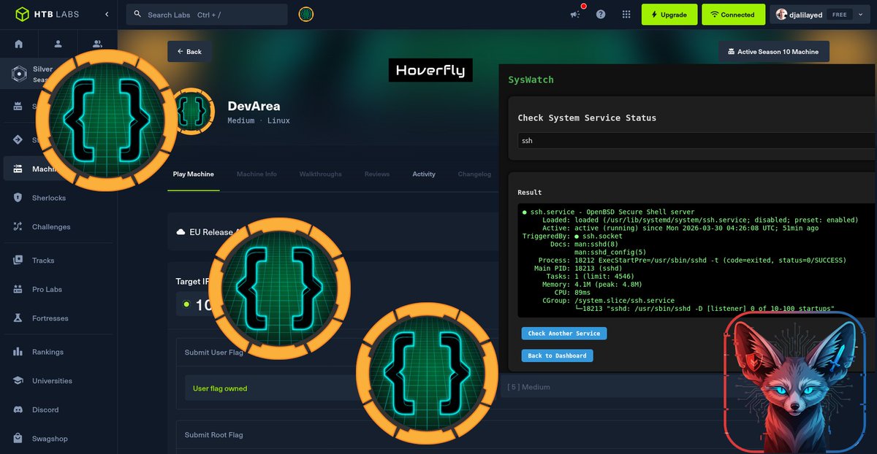
Task: Open Sherlocks in the sidebar
Action: 49,198
